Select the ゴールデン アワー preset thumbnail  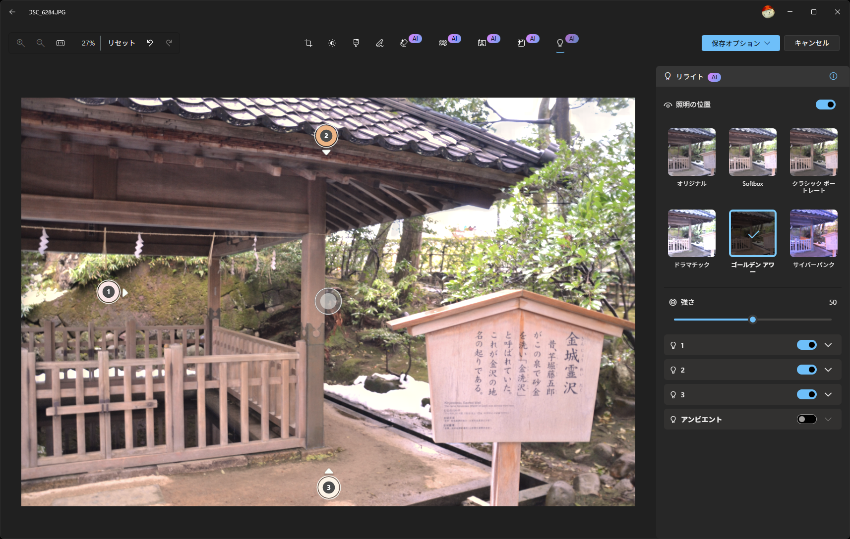(753, 233)
